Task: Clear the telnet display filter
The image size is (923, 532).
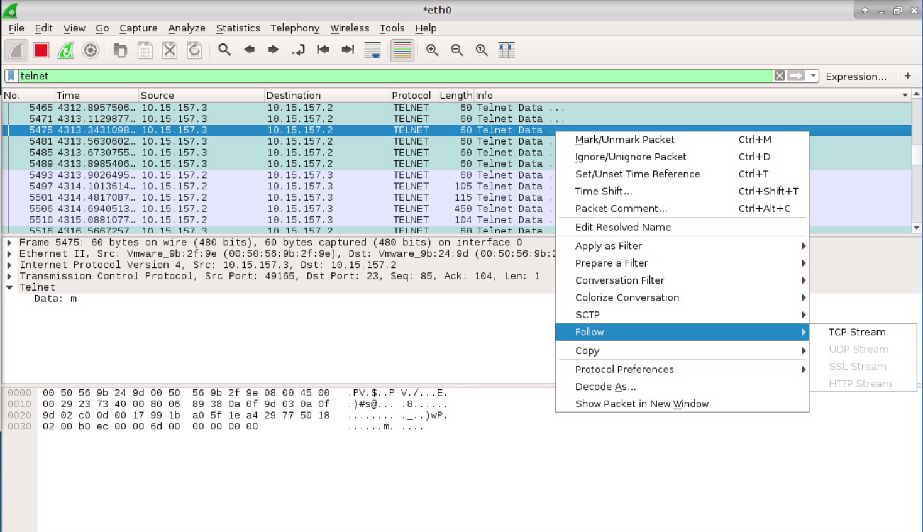Action: (780, 76)
